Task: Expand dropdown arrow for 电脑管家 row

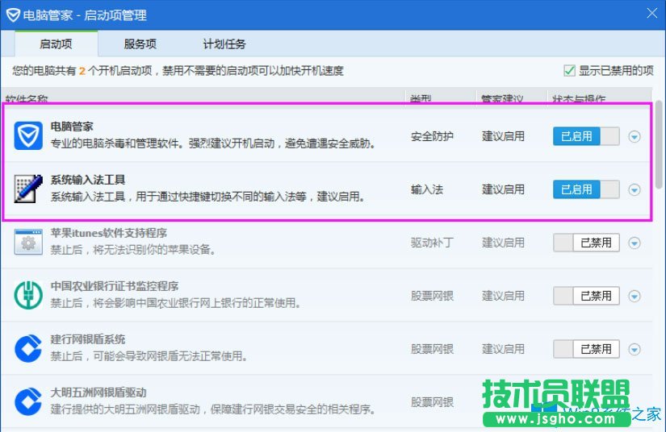Action: pos(635,136)
